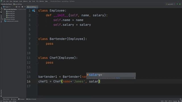Click the episode34.py breadcrumb in navigation bar
The height and width of the screenshot is (102, 182).
tap(18, 4)
